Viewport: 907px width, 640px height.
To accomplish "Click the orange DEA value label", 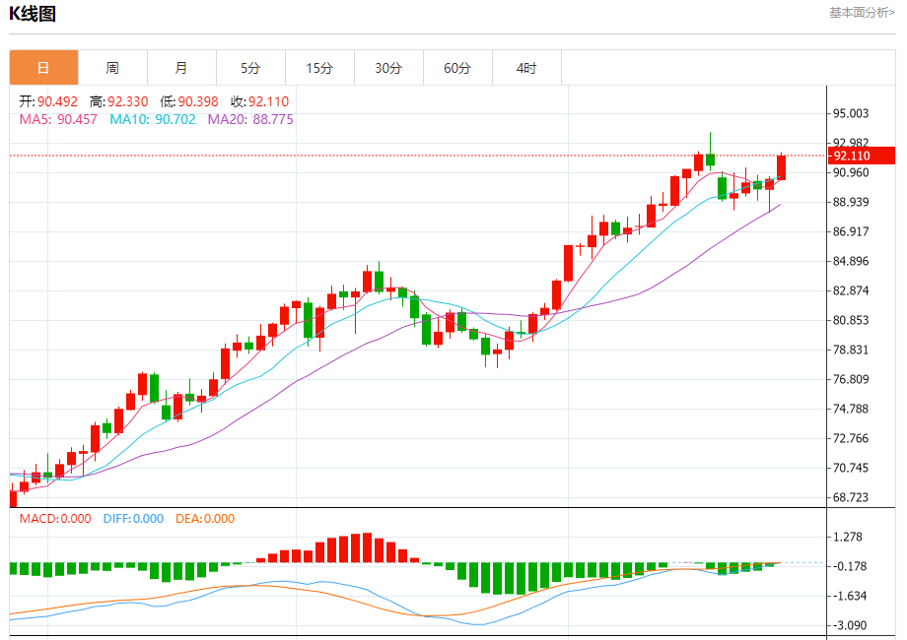I will 205,518.
